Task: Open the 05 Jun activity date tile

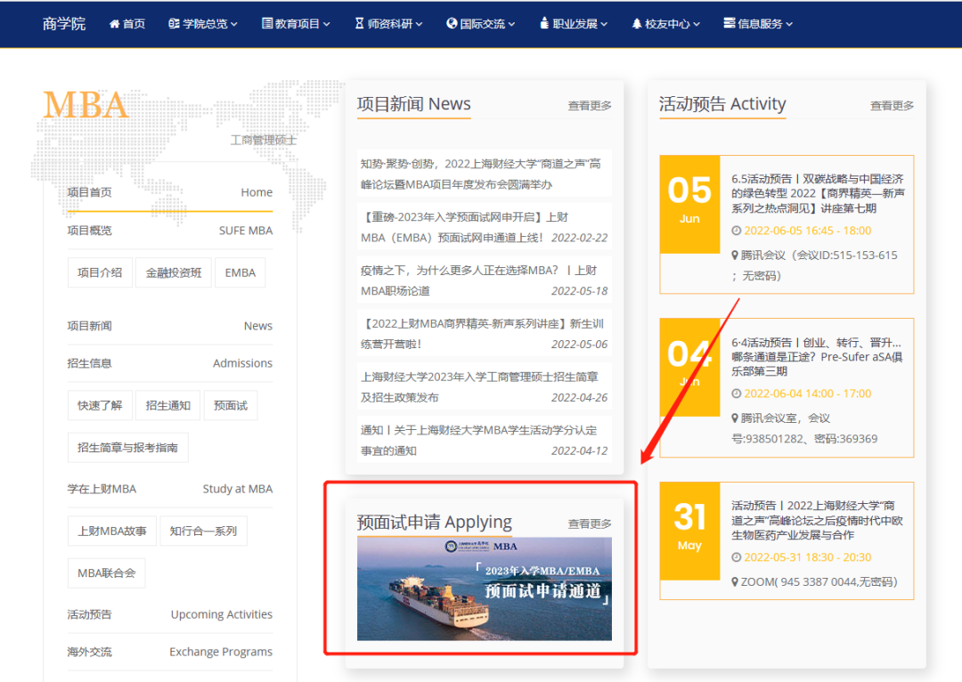Action: tap(689, 204)
